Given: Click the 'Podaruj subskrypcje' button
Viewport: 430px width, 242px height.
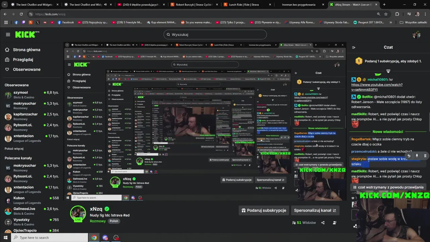Looking at the screenshot, I should click(x=264, y=210).
